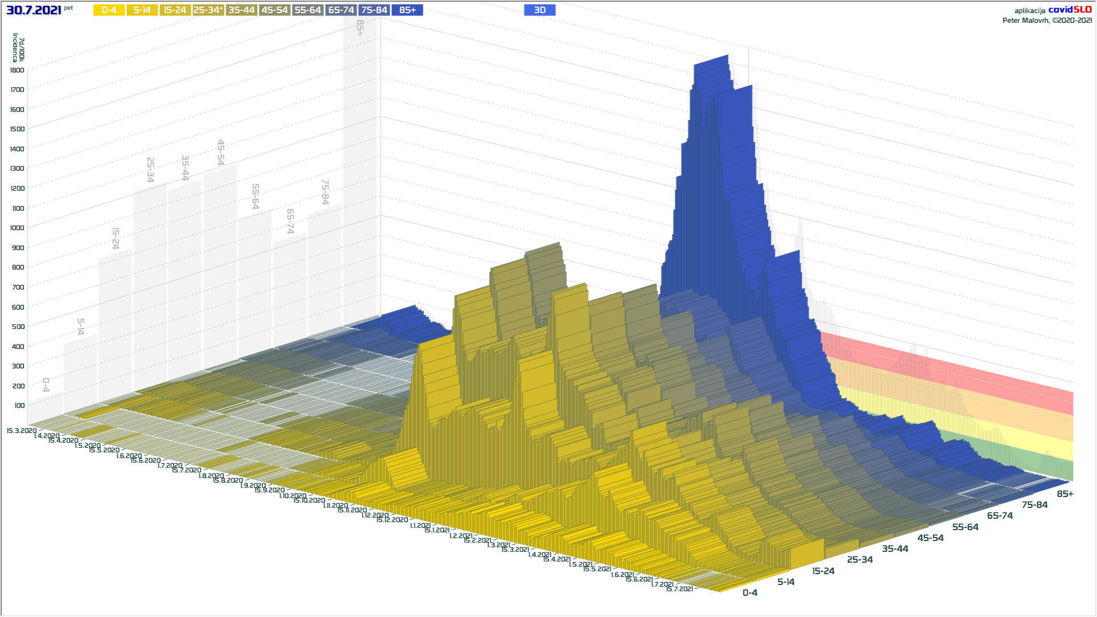Select the 55-64 age group legend swatch
This screenshot has width=1097, height=617.
tap(307, 10)
